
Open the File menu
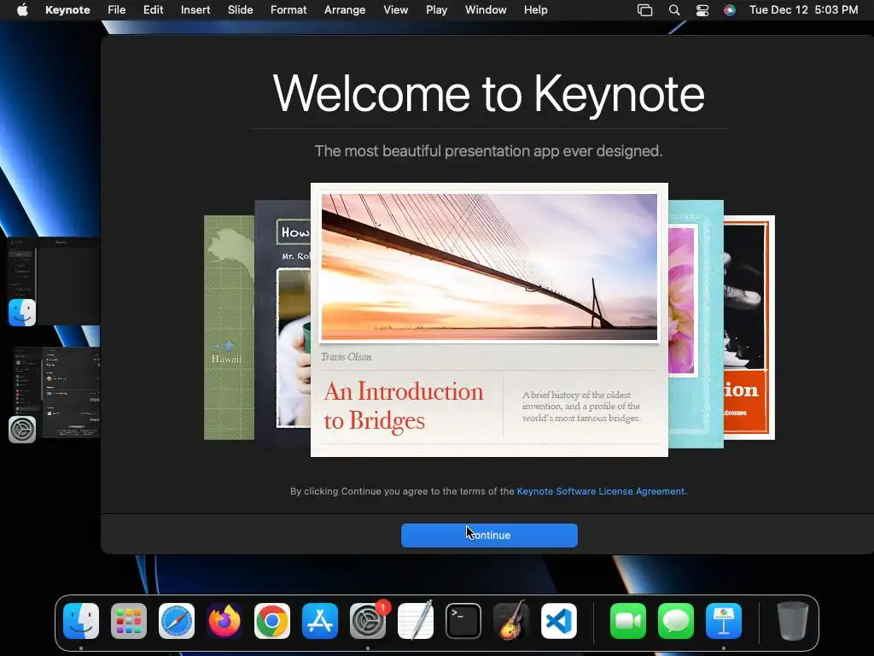(x=116, y=10)
